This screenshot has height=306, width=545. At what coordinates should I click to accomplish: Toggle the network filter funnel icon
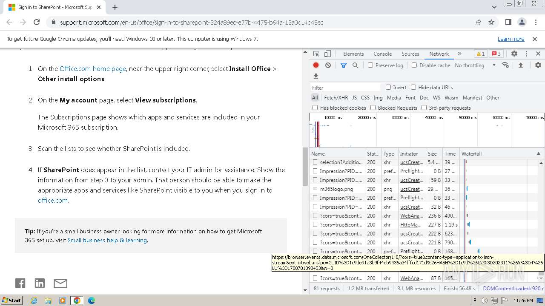point(344,65)
